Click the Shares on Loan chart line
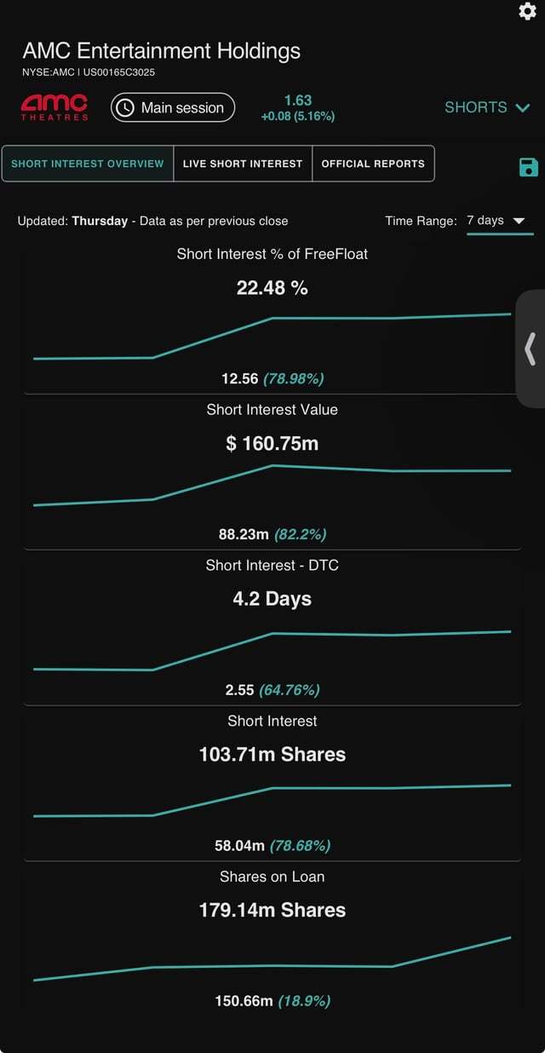The width and height of the screenshot is (545, 1053). tap(272, 959)
